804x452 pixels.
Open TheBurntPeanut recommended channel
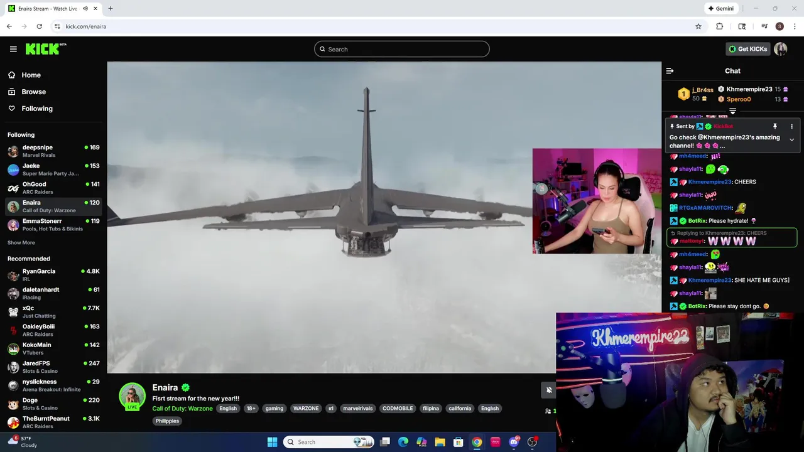click(x=53, y=422)
